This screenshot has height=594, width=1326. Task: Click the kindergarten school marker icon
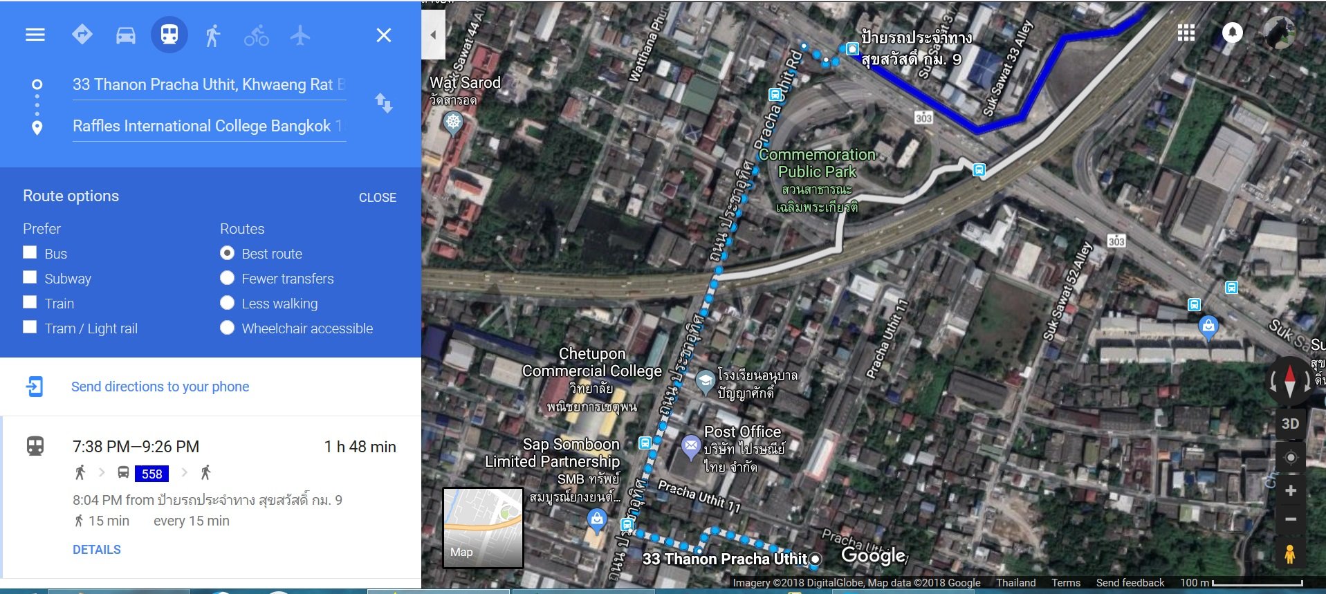click(x=705, y=382)
